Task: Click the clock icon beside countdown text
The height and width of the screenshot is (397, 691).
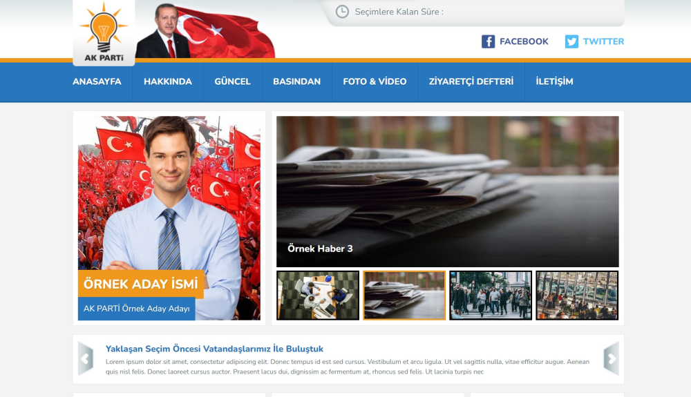Action: point(342,12)
